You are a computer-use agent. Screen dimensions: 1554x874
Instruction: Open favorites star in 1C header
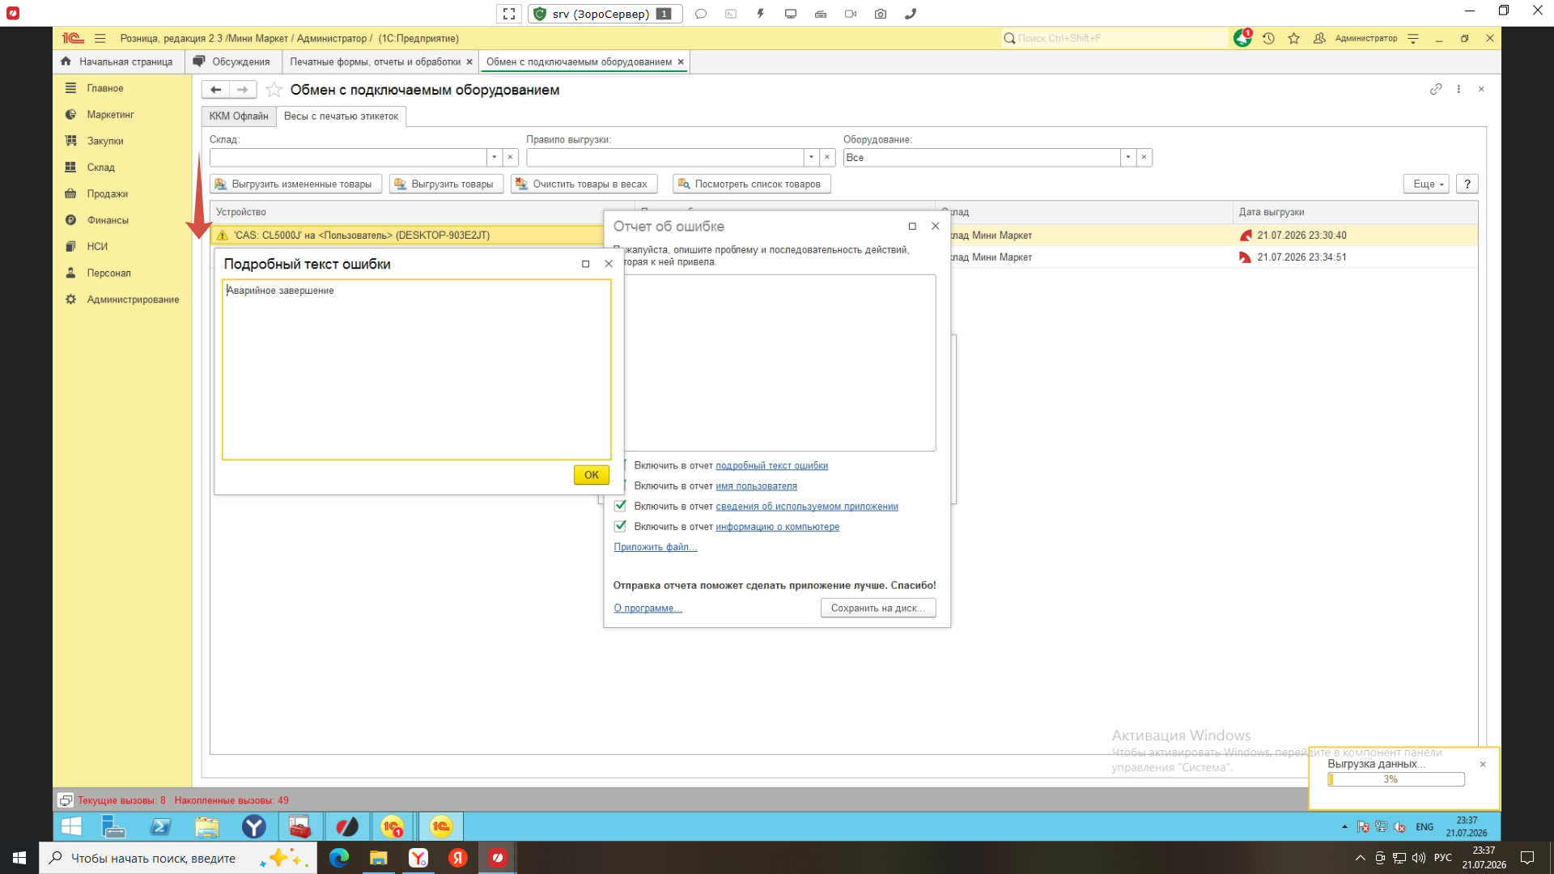(1294, 38)
